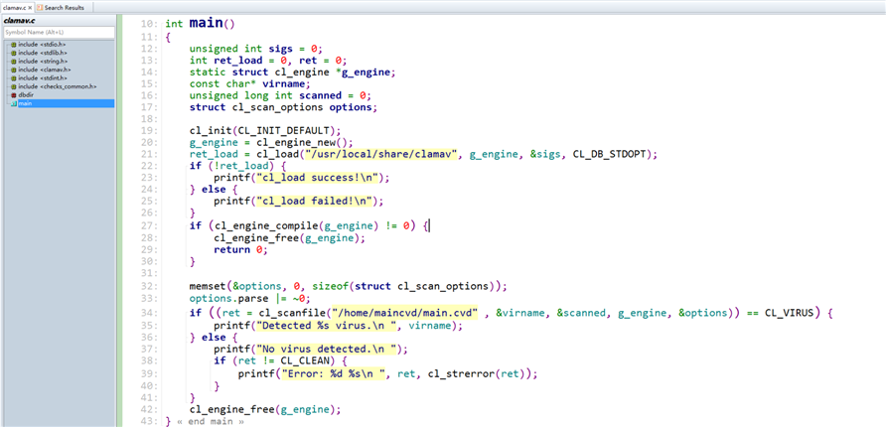
Task: Click the "/usr/local/share/clamav" string literal
Action: click(x=380, y=155)
